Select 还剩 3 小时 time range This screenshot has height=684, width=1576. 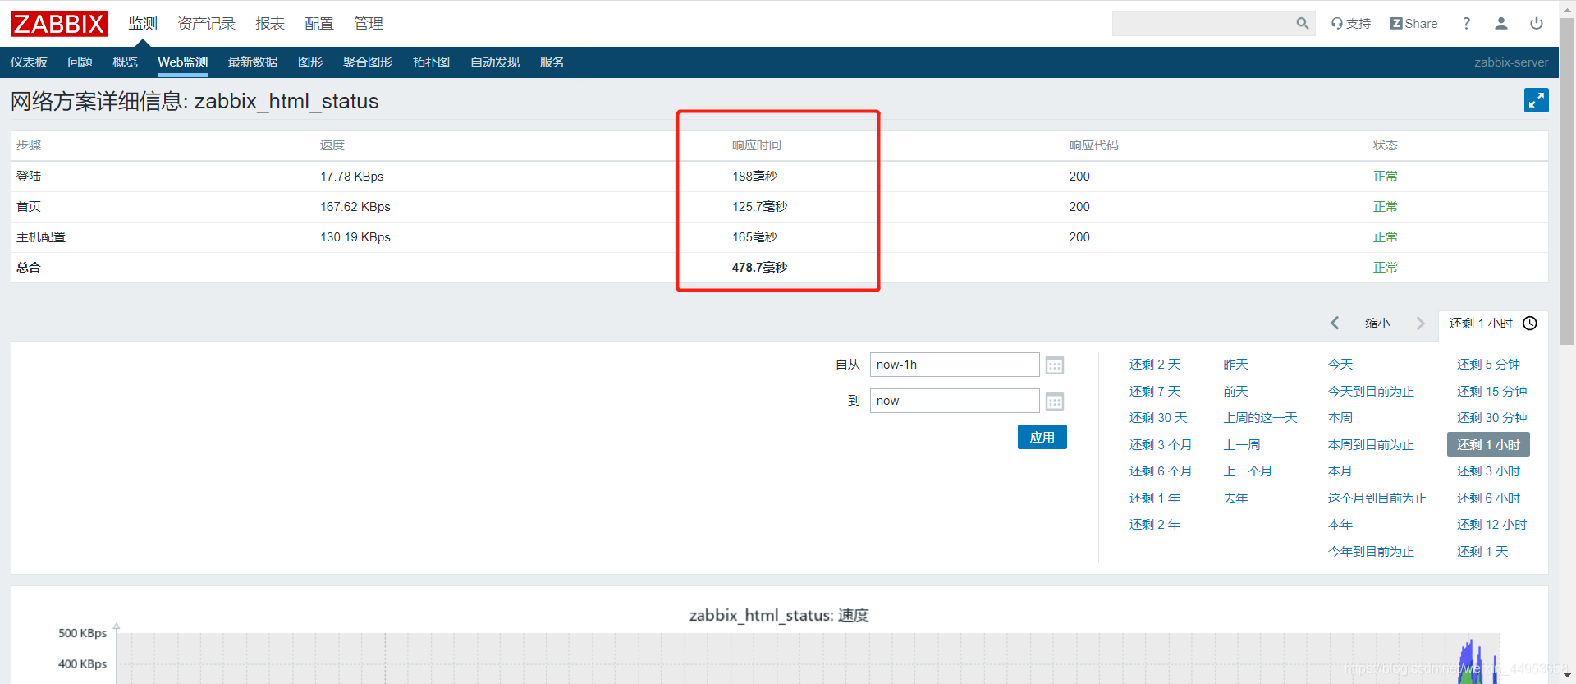[x=1489, y=471]
